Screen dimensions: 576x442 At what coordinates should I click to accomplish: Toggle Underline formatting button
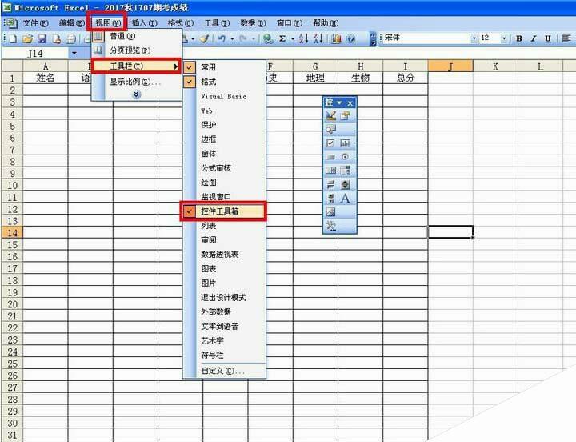click(548, 38)
